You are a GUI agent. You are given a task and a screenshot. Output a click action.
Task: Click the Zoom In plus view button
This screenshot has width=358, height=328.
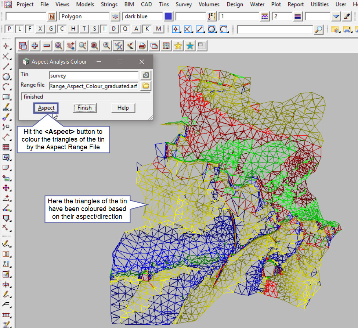[x=35, y=46]
